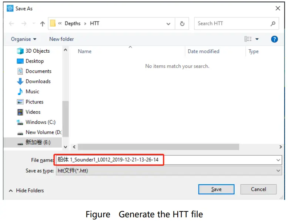Collapse with Hide Folders
The height and width of the screenshot is (221, 288).
[x=26, y=191]
